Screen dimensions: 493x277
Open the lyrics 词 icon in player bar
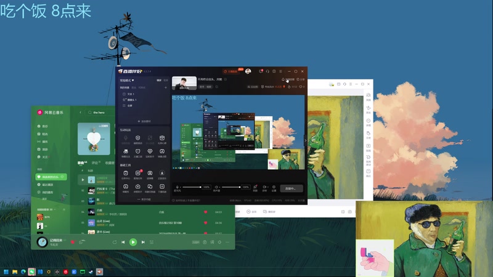tap(212, 242)
